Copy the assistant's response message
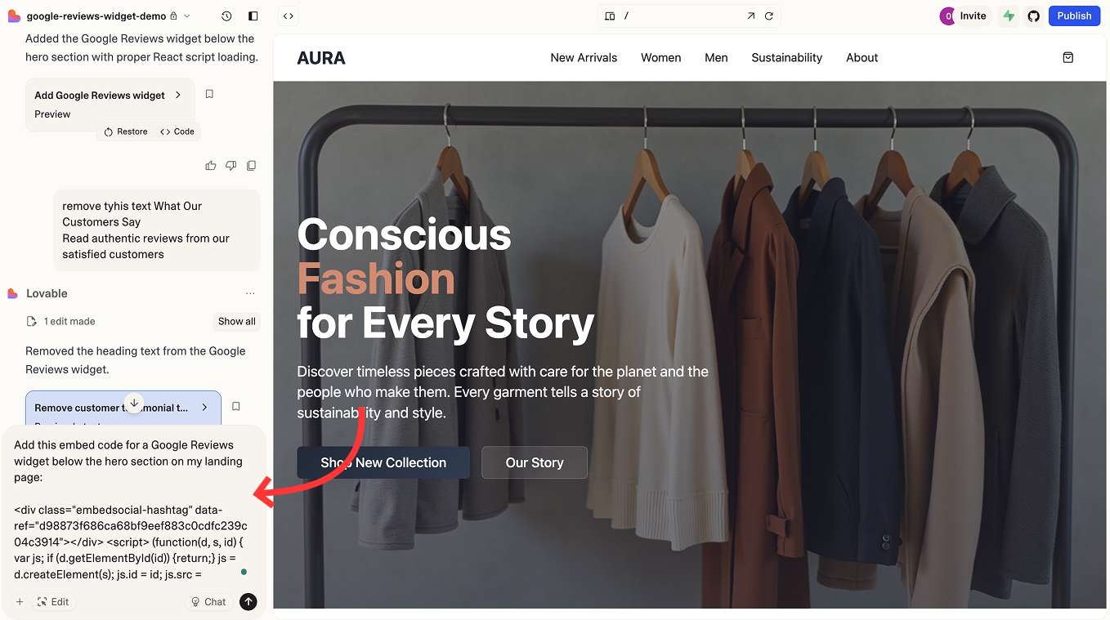 coord(251,165)
